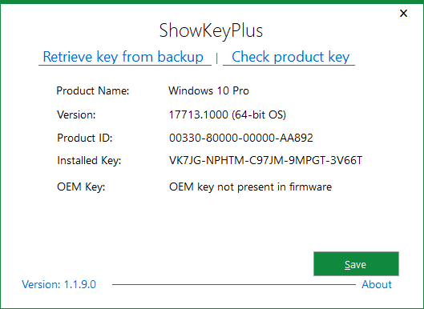Click the Windows 10 Pro product name
Screen dimensions: 424x309
tap(208, 90)
